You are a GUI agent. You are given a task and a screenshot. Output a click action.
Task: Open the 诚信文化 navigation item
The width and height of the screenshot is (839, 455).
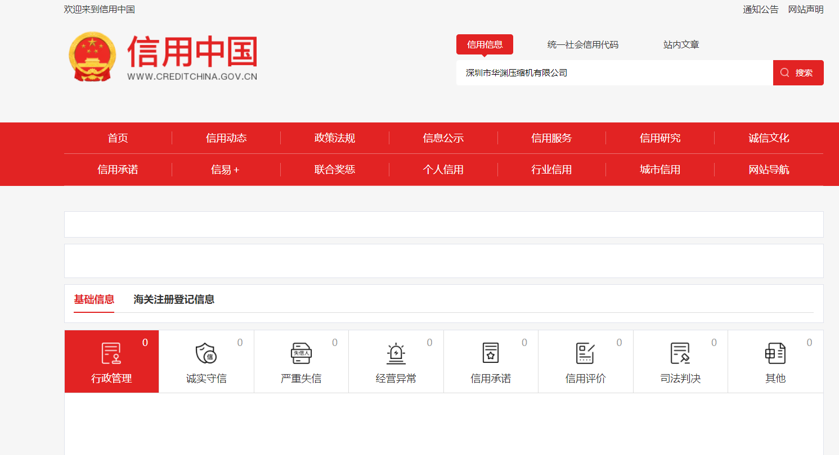coord(769,138)
